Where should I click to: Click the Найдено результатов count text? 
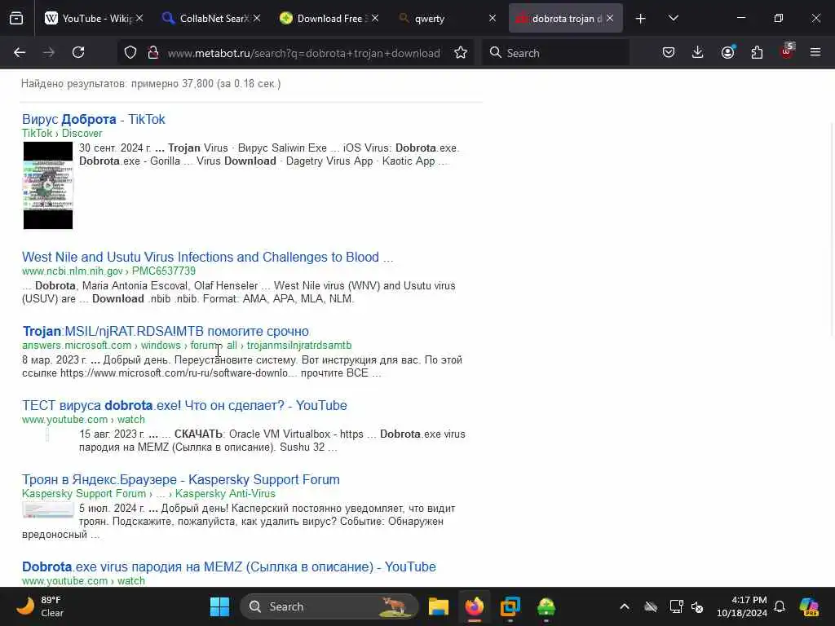click(x=151, y=84)
